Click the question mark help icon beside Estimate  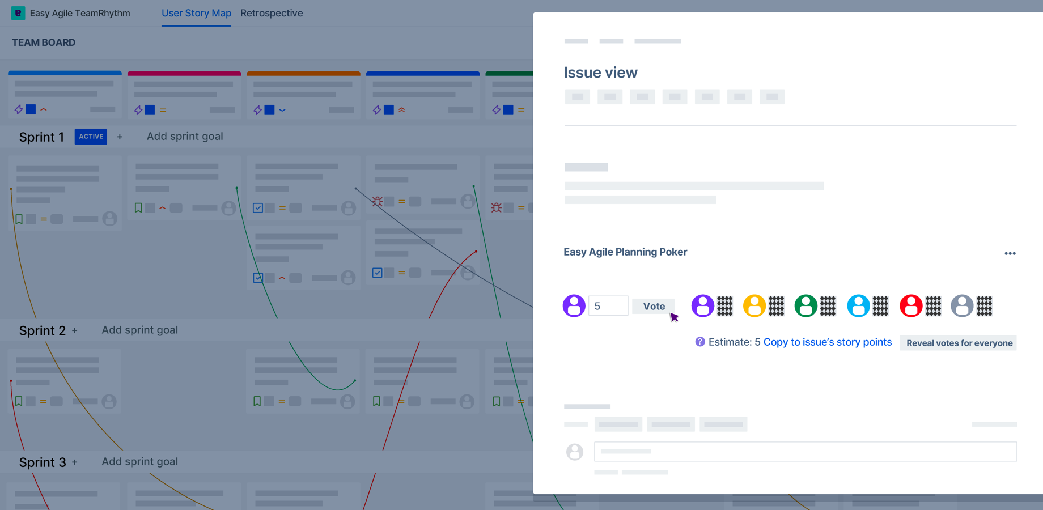[x=700, y=342]
